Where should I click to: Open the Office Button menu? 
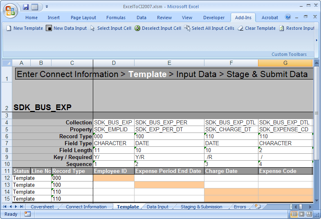coord(10,11)
